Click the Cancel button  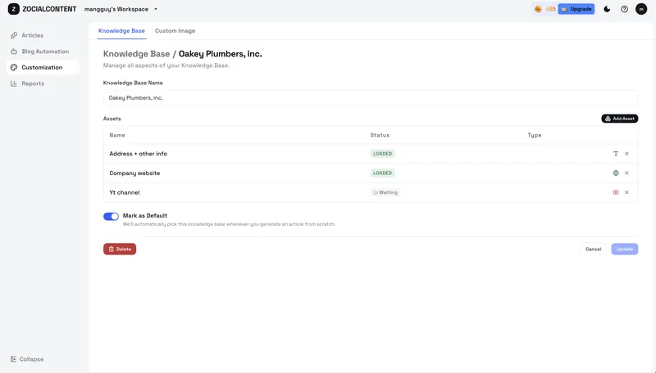click(593, 249)
